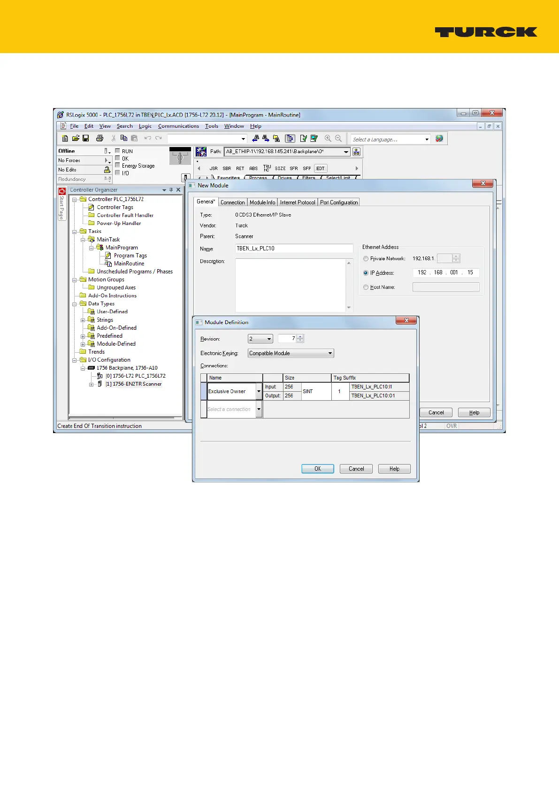The image size is (559, 791).
Task: Click Cancel in the New Module dialog
Action: point(436,412)
